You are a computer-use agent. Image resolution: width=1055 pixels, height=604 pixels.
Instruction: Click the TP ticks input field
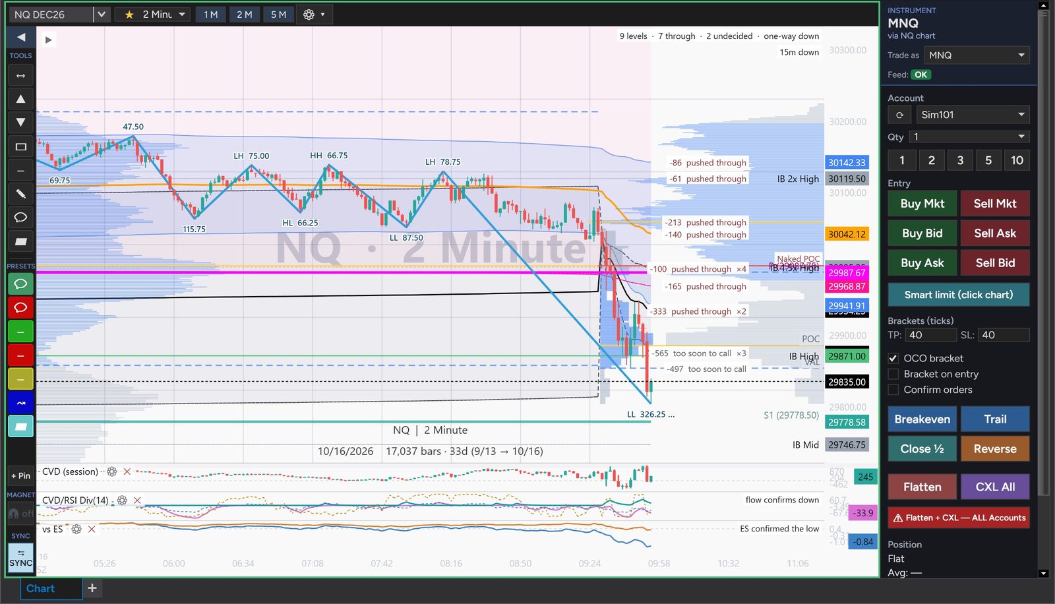[x=931, y=335]
